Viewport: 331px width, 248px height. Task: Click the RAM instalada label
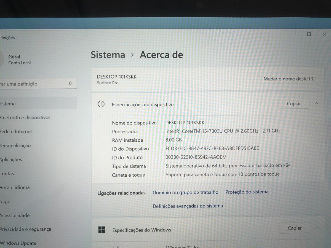[127, 140]
